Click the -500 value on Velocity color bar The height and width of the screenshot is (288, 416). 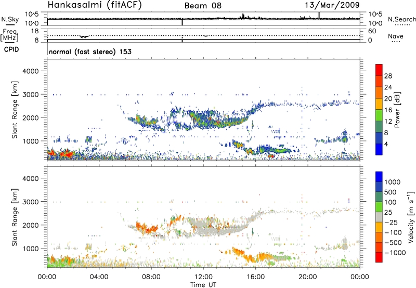[393, 242]
